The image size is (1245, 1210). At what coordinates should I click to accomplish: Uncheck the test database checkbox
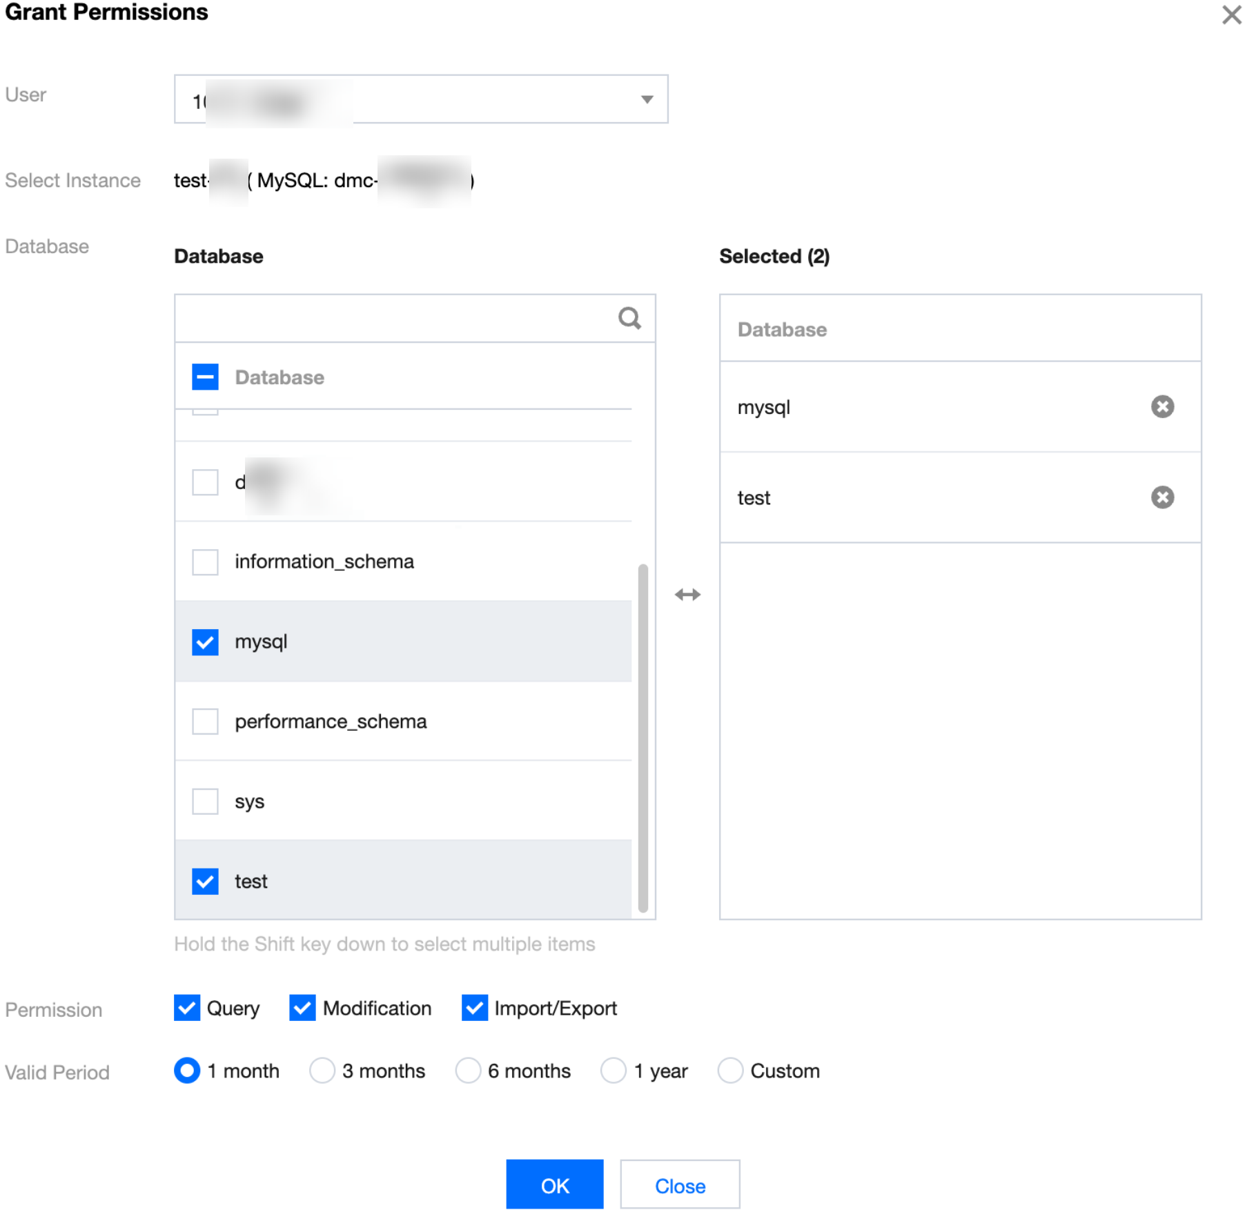point(205,882)
